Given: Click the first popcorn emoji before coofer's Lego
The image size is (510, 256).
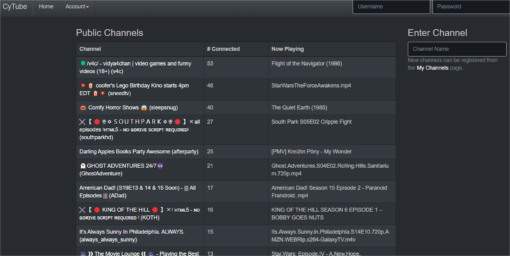Looking at the screenshot, I should 91,85.
